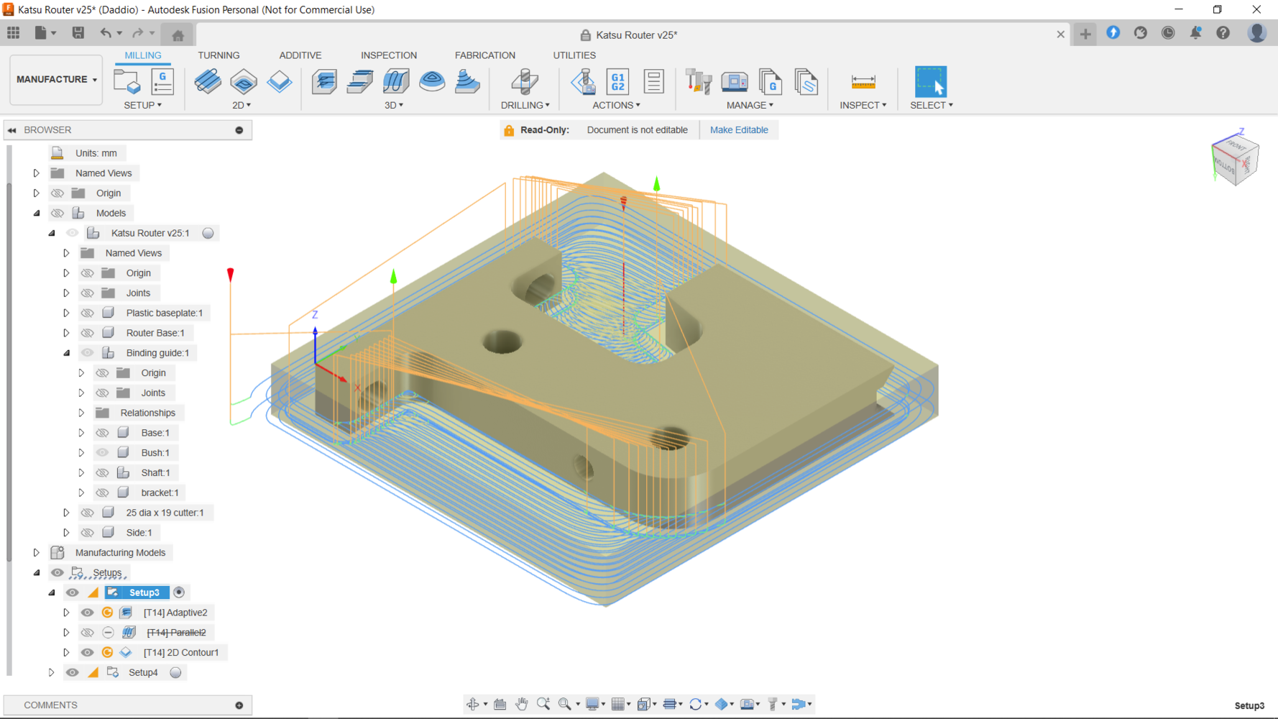Activate Setup4 radio button
Screen dimensions: 1278x719
(x=175, y=673)
